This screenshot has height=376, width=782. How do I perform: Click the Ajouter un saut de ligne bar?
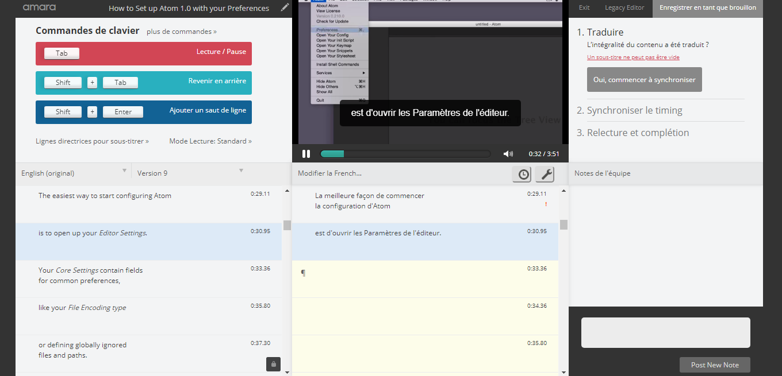coord(144,112)
